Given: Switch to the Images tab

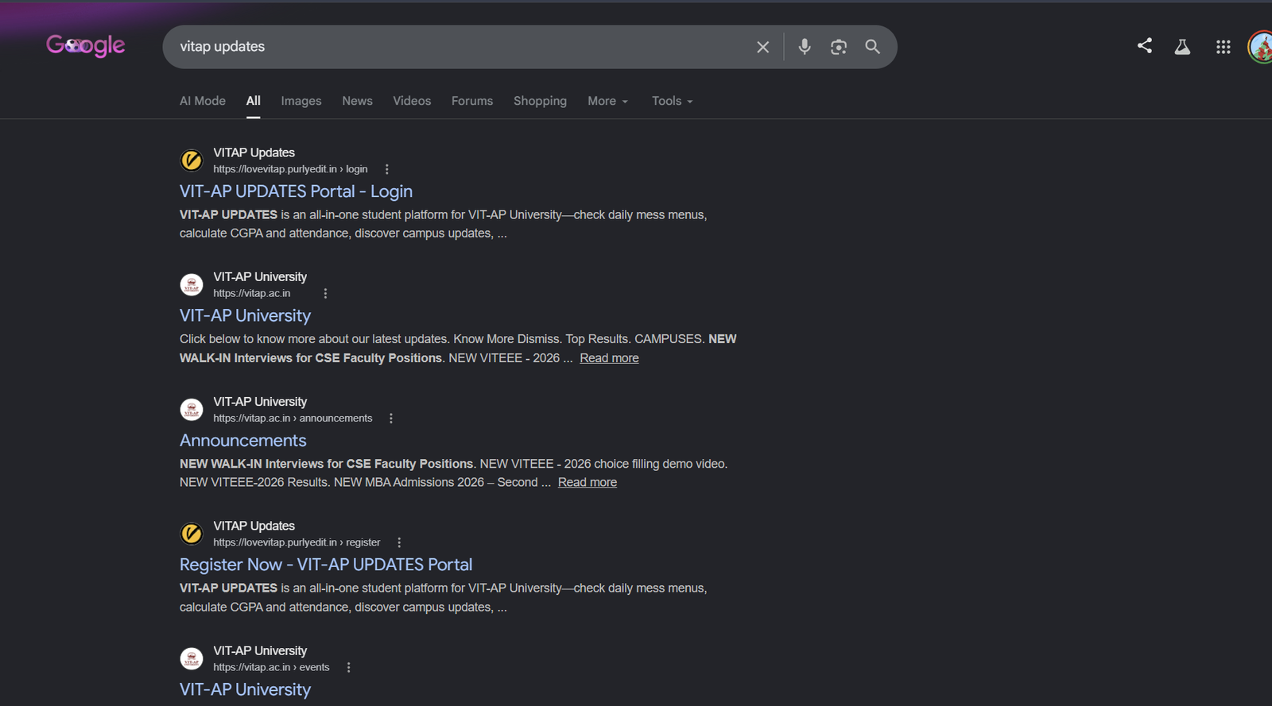Looking at the screenshot, I should pos(301,101).
